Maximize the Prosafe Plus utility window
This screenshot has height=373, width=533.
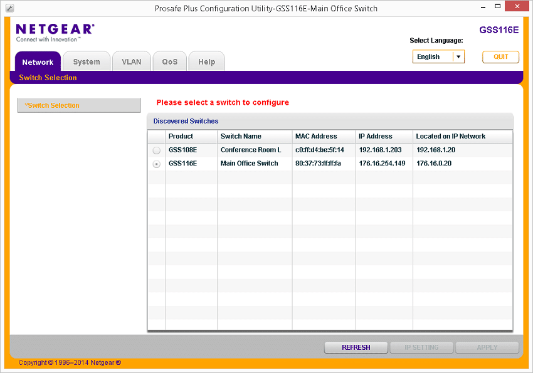pos(498,6)
